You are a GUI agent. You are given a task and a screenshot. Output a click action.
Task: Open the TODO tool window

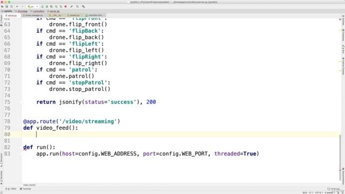click(x=11, y=189)
